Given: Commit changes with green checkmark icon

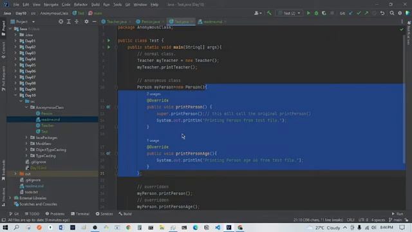Looking at the screenshot, I should tap(359, 13).
